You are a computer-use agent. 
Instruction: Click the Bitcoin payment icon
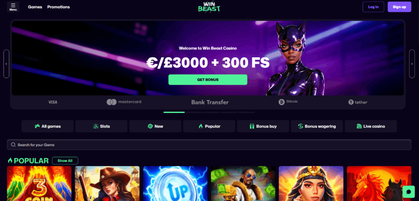click(x=288, y=102)
